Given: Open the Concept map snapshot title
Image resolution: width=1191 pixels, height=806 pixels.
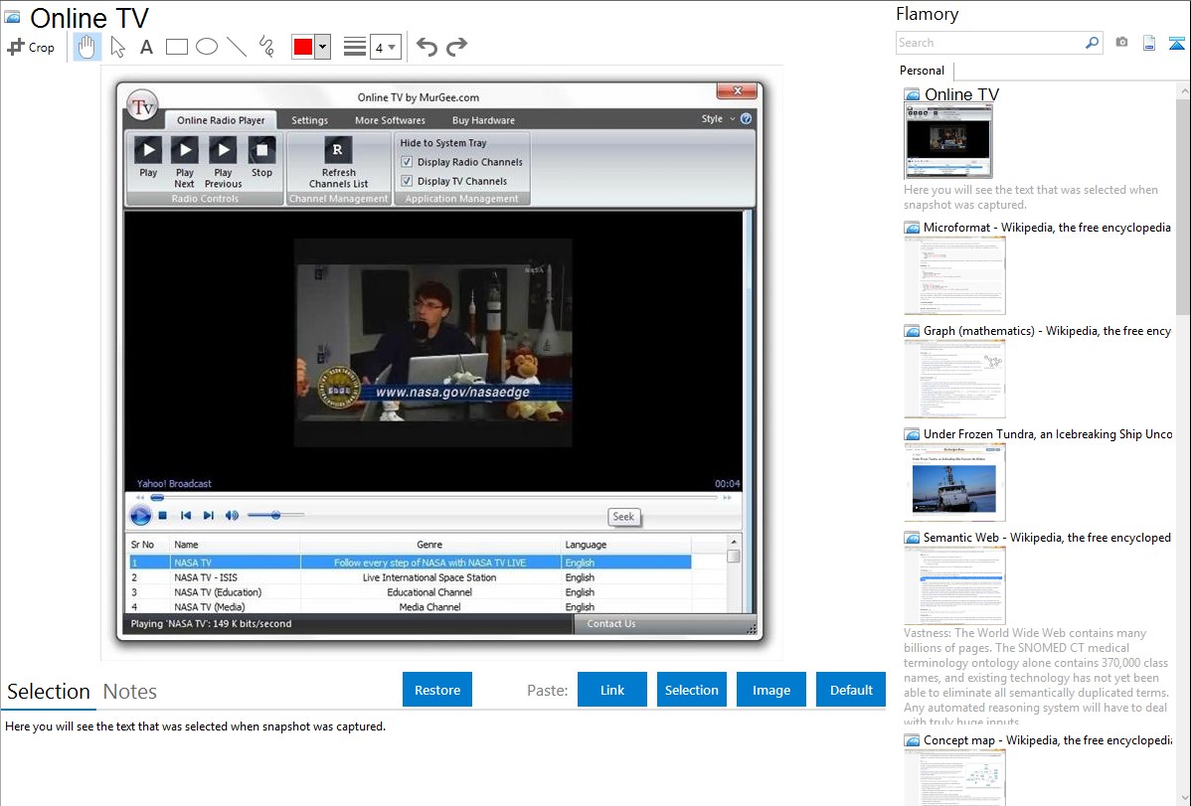Looking at the screenshot, I should 1047,739.
